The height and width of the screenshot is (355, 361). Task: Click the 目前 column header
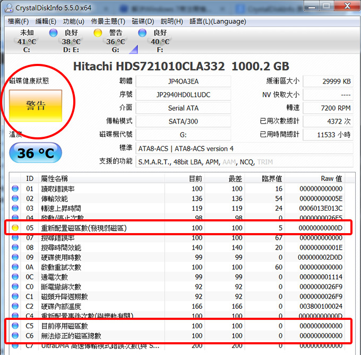point(185,178)
